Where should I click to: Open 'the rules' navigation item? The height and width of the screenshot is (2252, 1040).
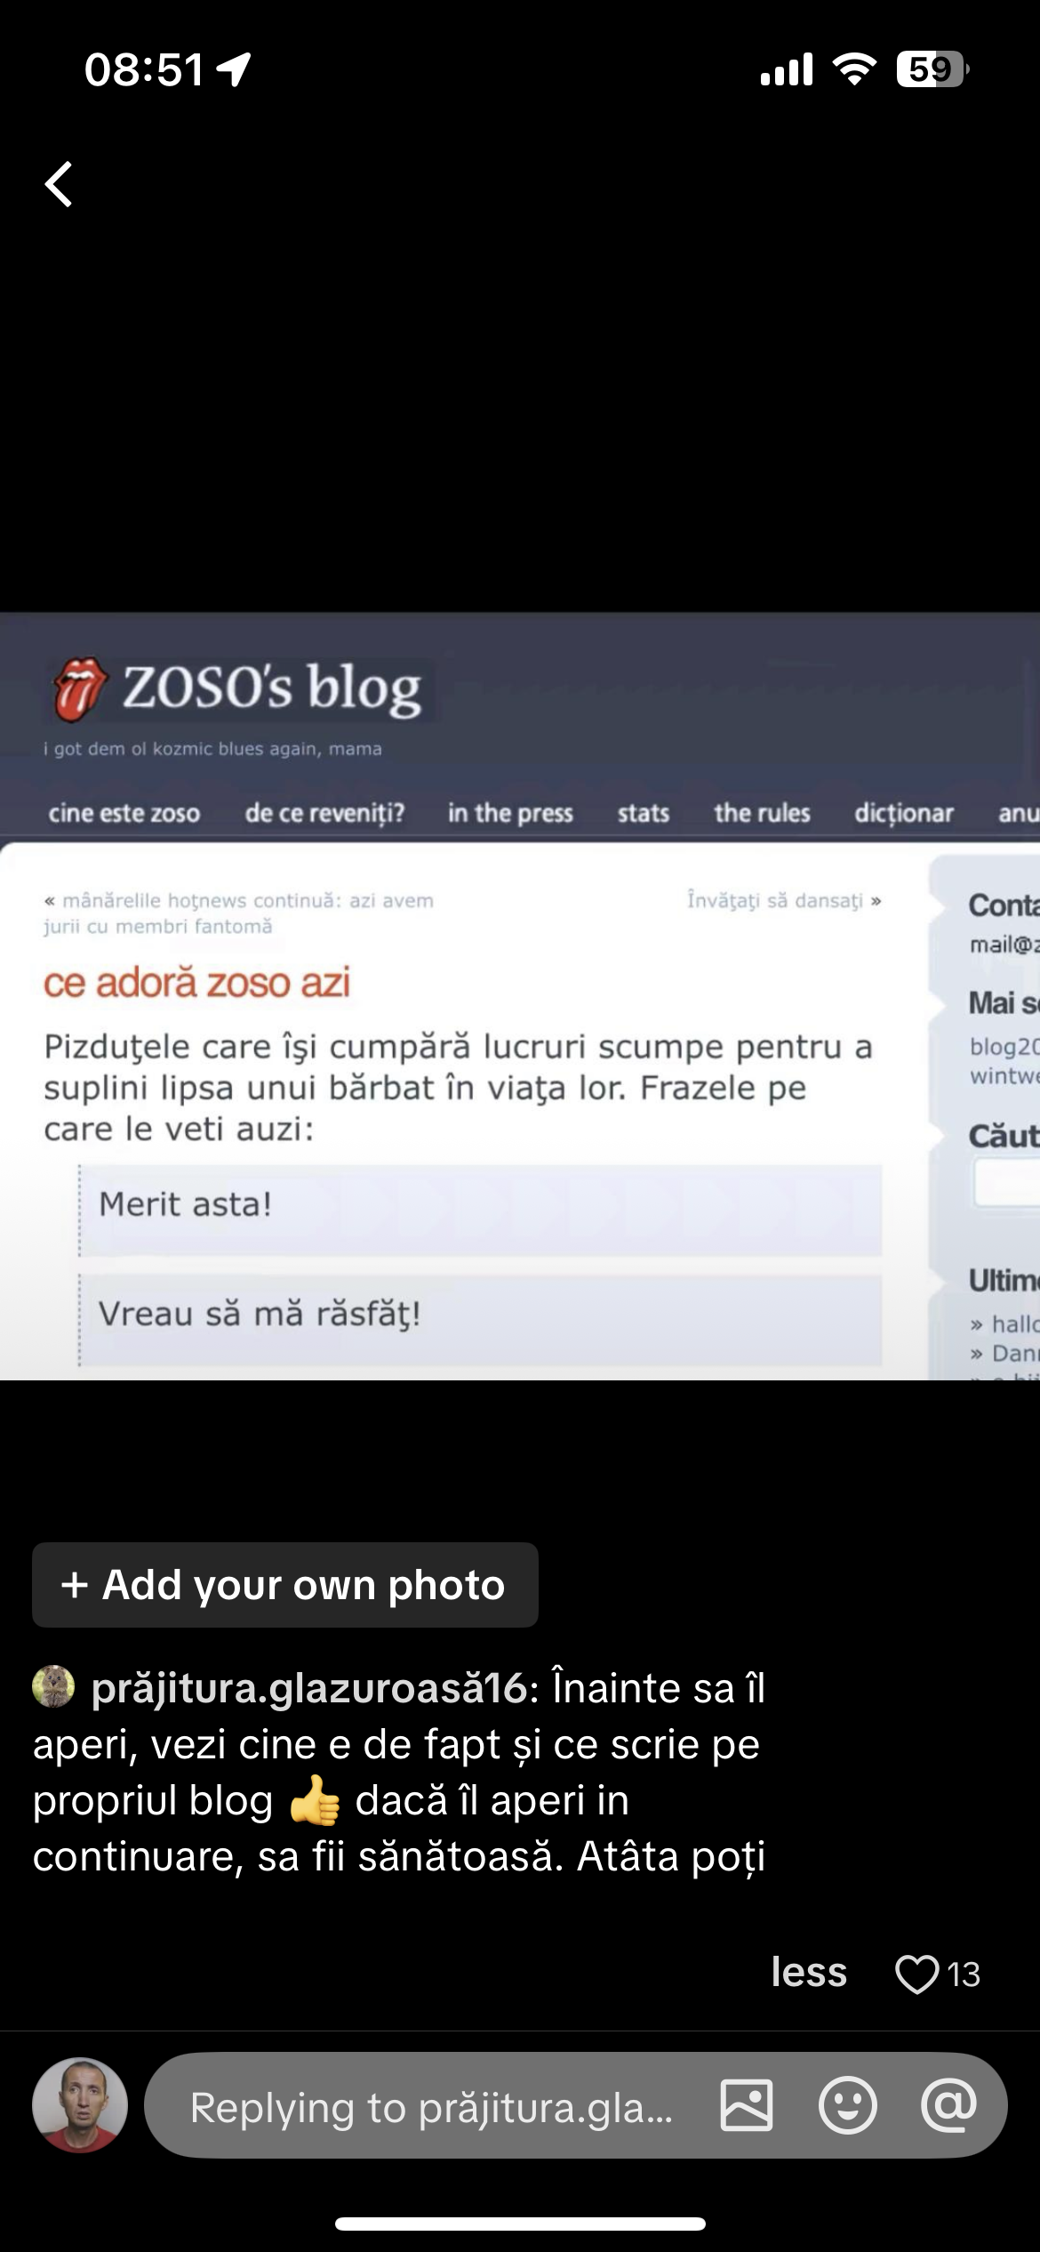(762, 813)
